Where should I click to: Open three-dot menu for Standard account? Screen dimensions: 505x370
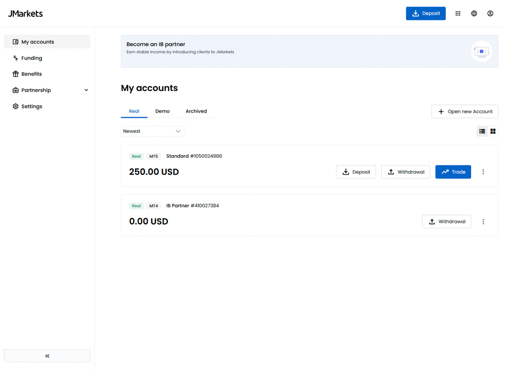pos(483,172)
